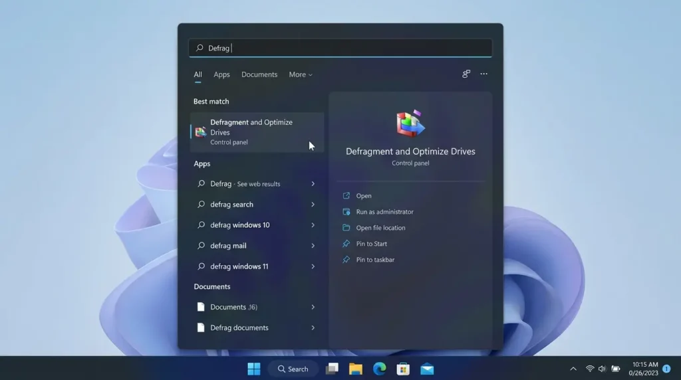Select the defrag search suggestion

tap(257, 205)
